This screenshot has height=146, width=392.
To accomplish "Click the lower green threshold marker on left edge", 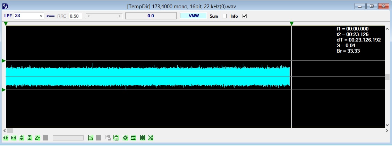I will (3, 90).
